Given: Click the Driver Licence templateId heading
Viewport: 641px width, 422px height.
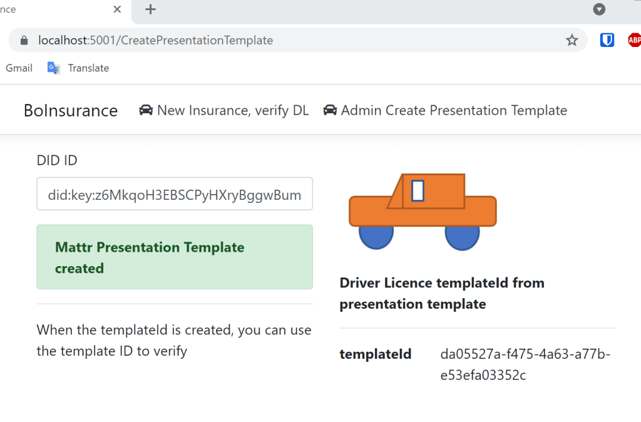Looking at the screenshot, I should pyautogui.click(x=441, y=293).
